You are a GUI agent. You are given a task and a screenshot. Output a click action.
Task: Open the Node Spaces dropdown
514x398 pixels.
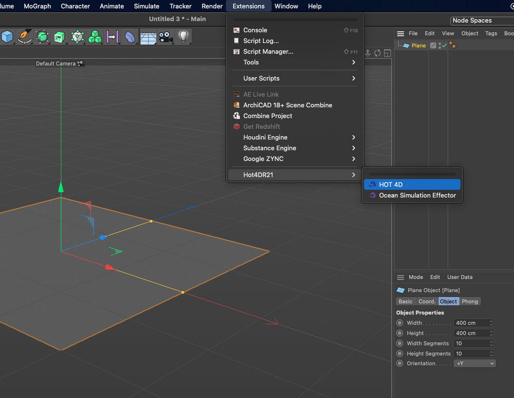pyautogui.click(x=481, y=21)
